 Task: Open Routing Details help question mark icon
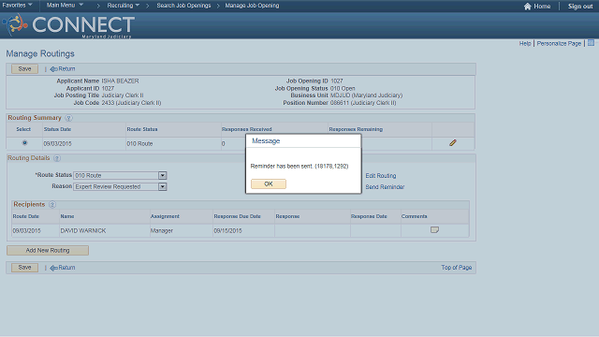point(57,158)
